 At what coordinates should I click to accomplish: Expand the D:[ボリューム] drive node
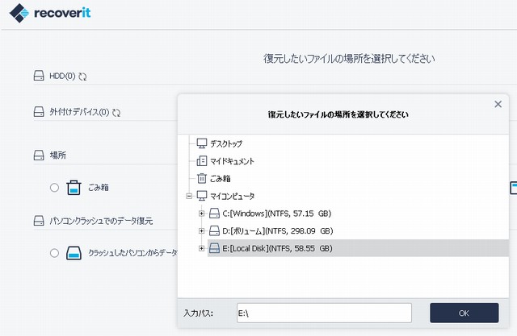pos(202,231)
